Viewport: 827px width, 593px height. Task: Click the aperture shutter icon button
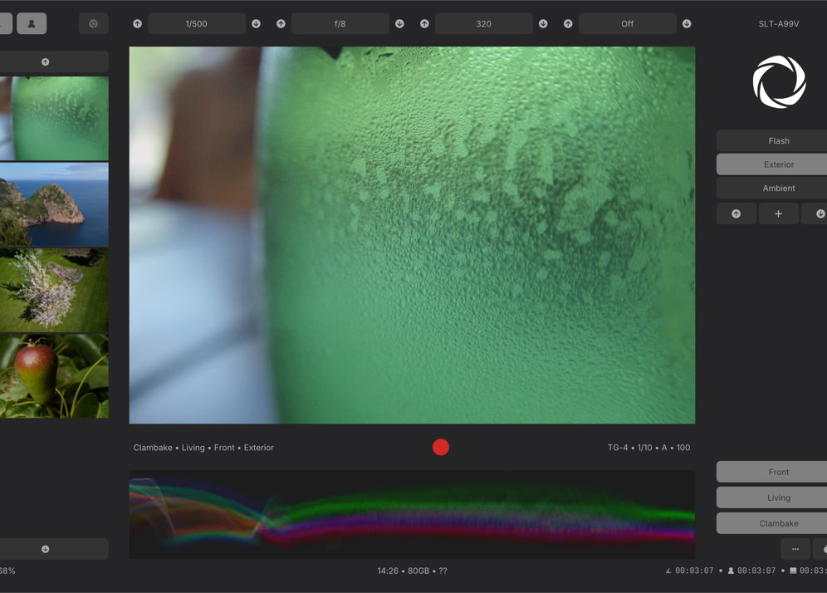93,24
